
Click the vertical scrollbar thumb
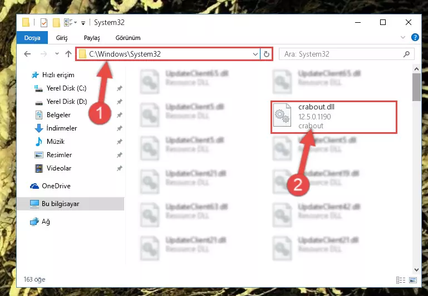[x=416, y=87]
